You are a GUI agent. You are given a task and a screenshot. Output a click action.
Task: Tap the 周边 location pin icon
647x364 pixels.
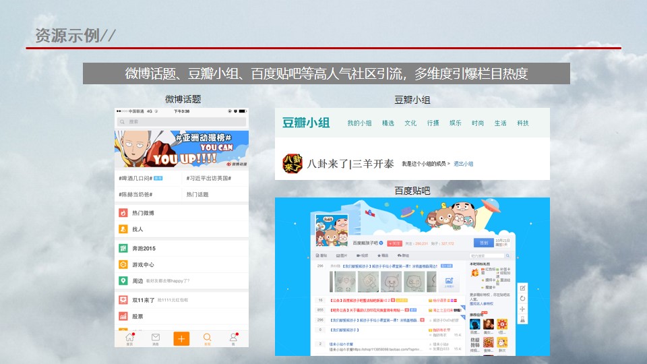(x=123, y=280)
